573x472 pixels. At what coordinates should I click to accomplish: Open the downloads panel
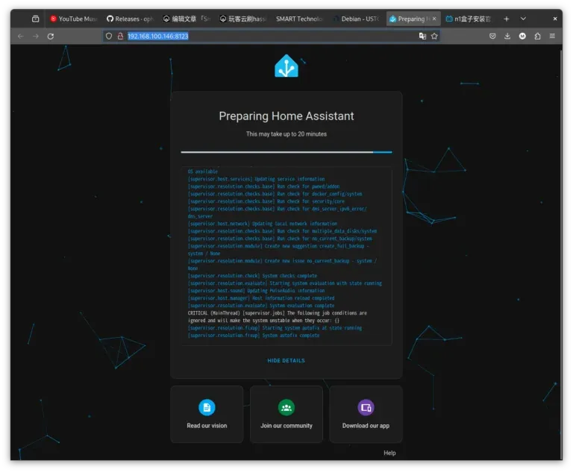507,36
